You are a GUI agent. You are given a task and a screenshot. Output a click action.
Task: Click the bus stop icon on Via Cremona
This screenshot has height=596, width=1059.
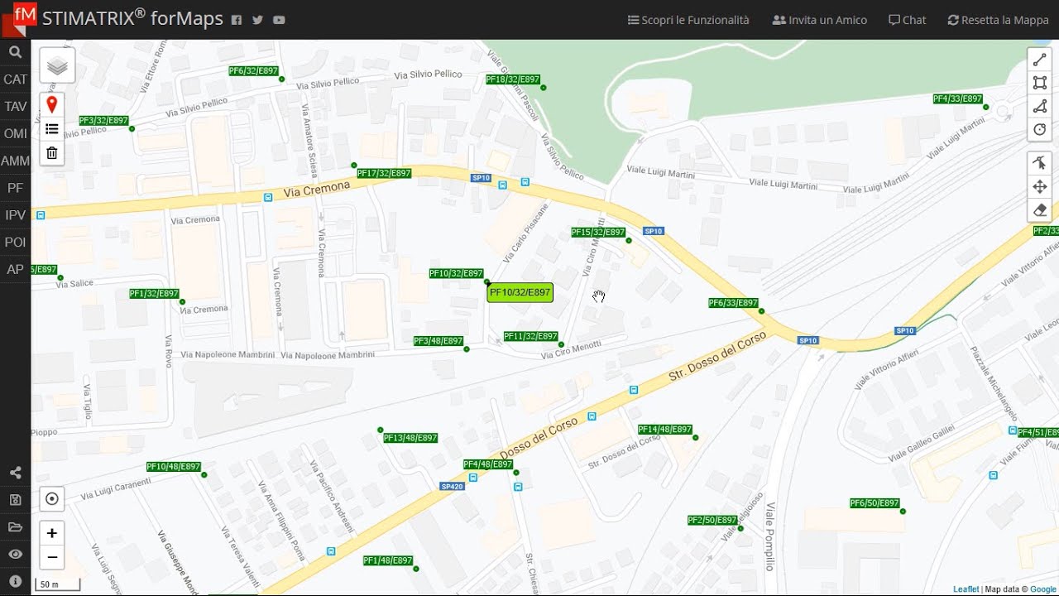click(x=267, y=197)
